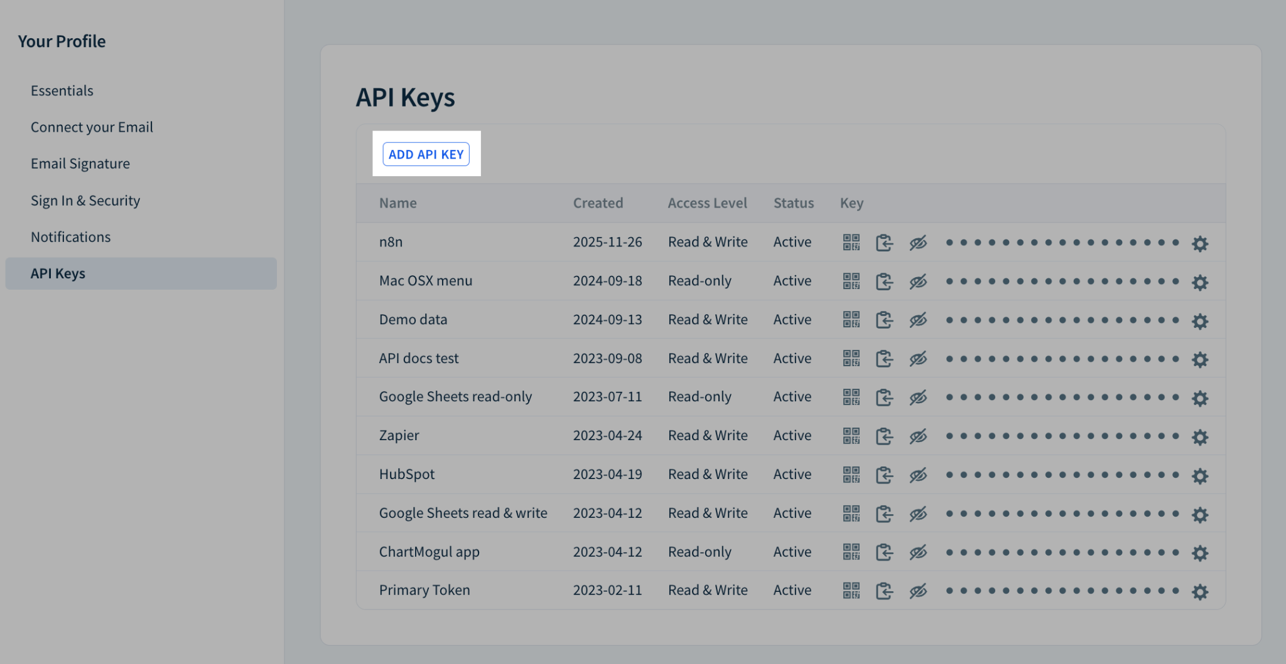Copy the Mac OSX menu API key

tap(884, 282)
